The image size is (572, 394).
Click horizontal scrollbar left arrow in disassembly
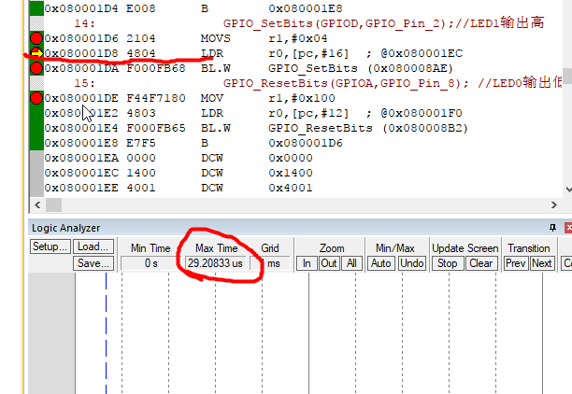click(37, 204)
